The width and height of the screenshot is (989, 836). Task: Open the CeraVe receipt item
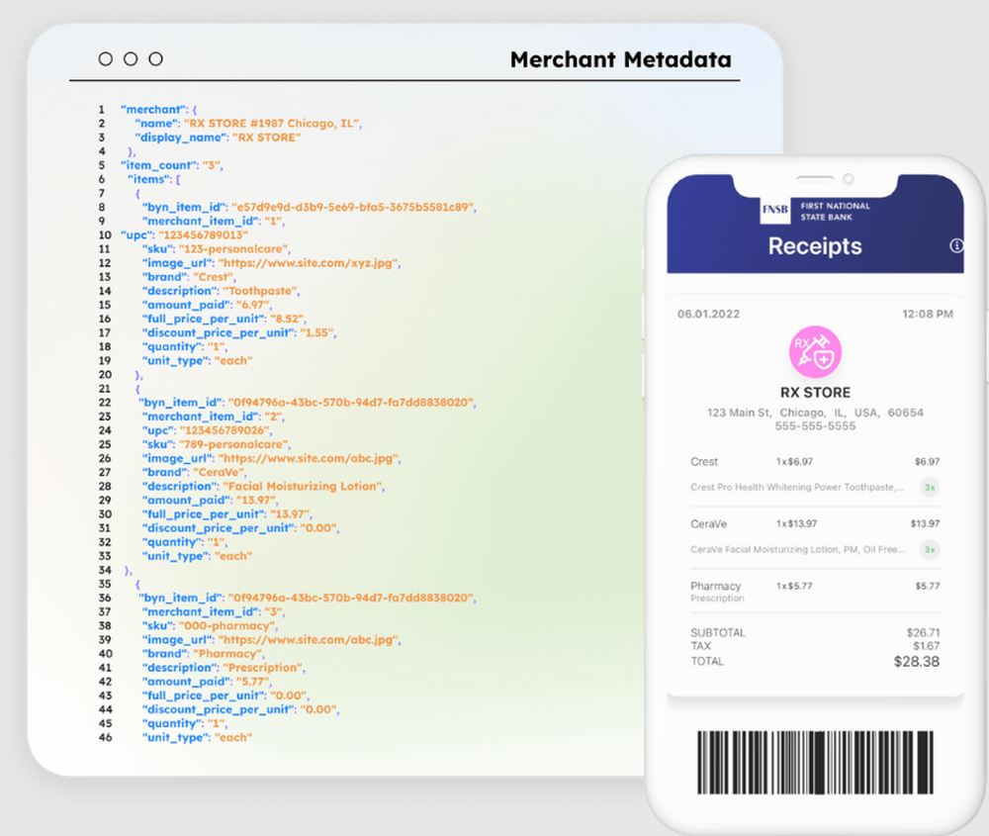click(x=708, y=523)
